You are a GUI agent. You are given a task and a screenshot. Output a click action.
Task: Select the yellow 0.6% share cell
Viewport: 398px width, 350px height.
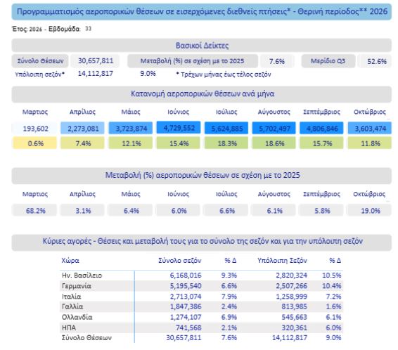34,143
